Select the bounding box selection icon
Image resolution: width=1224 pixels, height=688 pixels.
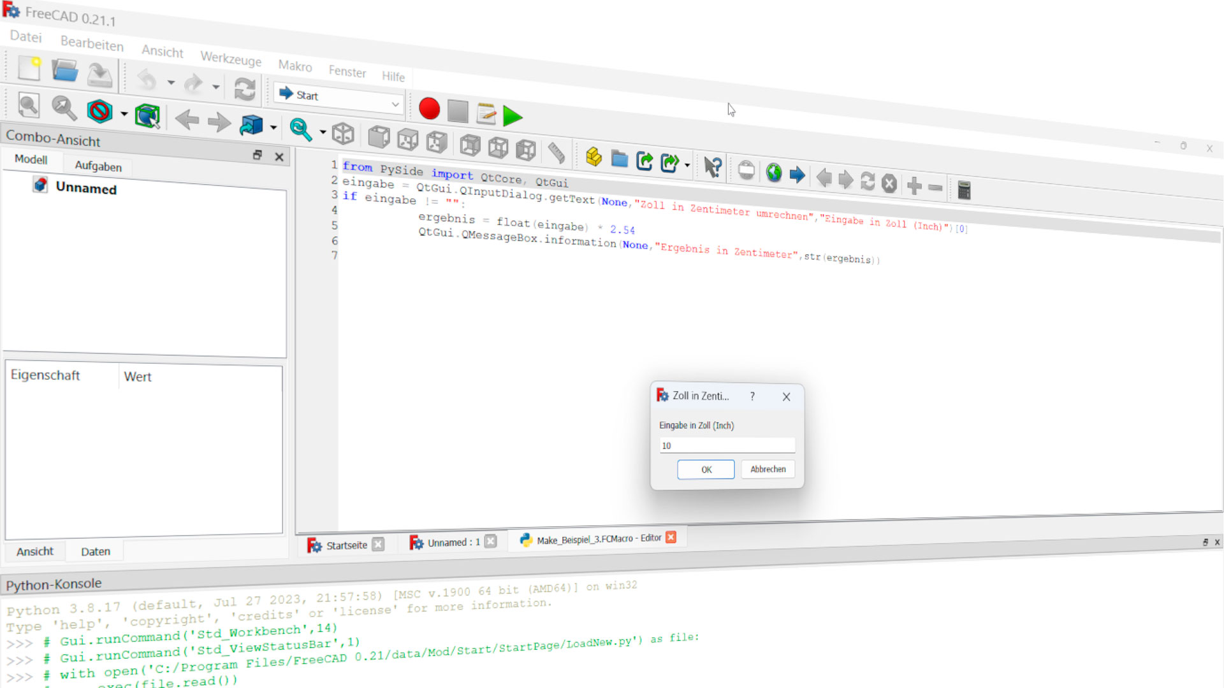(147, 116)
